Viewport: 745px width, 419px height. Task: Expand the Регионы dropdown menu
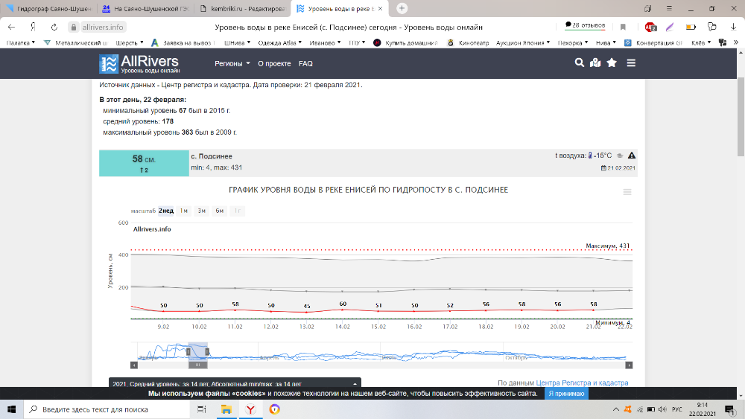pos(232,64)
